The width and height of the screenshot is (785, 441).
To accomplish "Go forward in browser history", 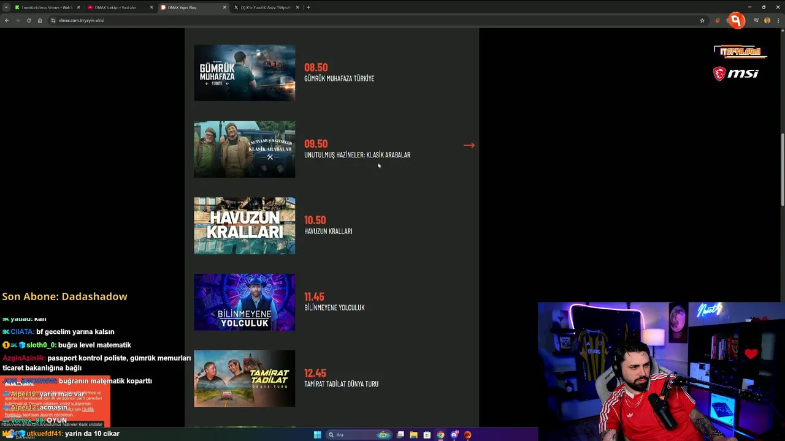I will coord(17,20).
